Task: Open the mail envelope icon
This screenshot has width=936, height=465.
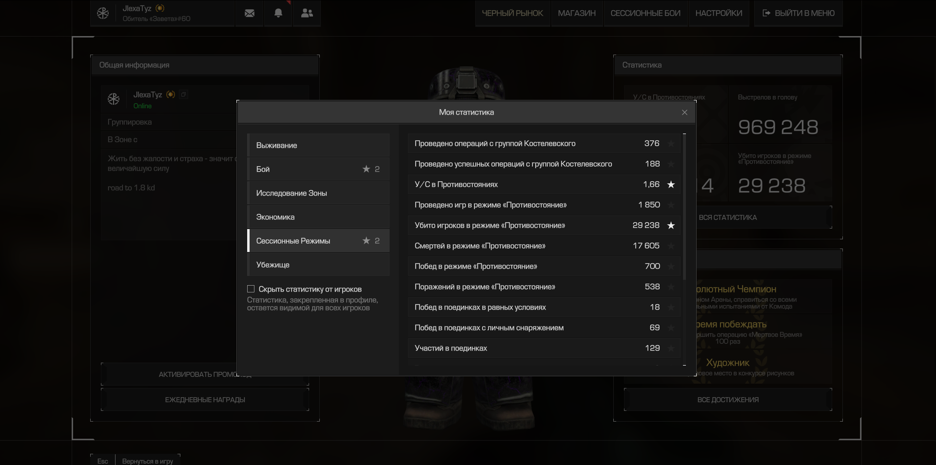Action: point(250,13)
